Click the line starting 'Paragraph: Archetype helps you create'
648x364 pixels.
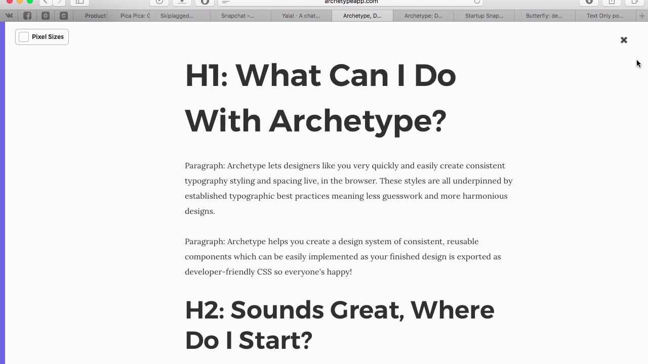coord(332,242)
